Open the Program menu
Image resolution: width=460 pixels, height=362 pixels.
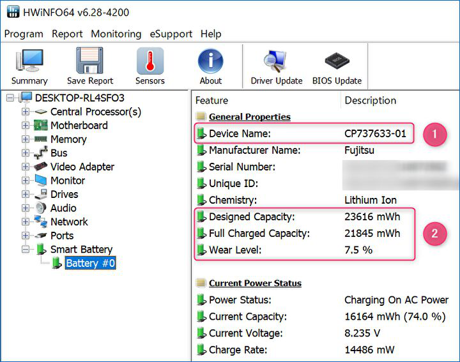pos(24,34)
